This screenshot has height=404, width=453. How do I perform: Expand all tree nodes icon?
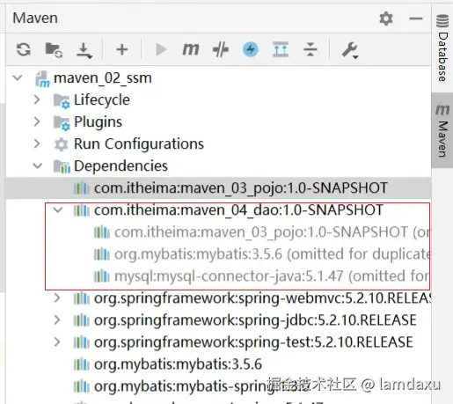pos(281,49)
